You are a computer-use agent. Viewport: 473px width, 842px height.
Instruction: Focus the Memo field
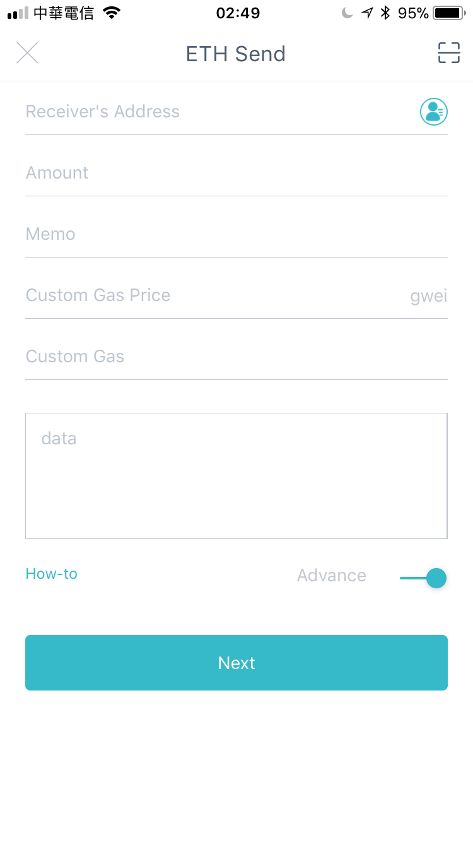236,234
